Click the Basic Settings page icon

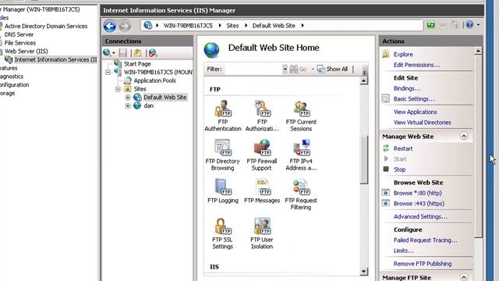[x=386, y=99]
